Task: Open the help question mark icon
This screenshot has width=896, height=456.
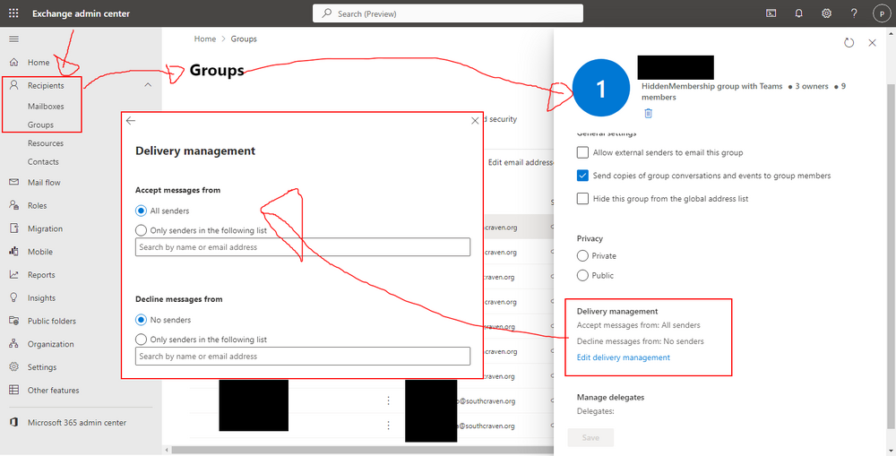Action: tap(854, 13)
